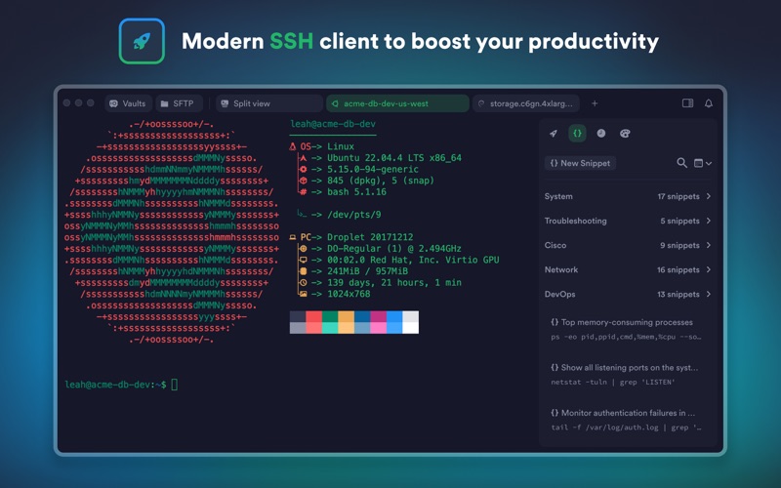Open the snippets layout view dropdown
Screen dimensions: 781x488
(x=703, y=163)
